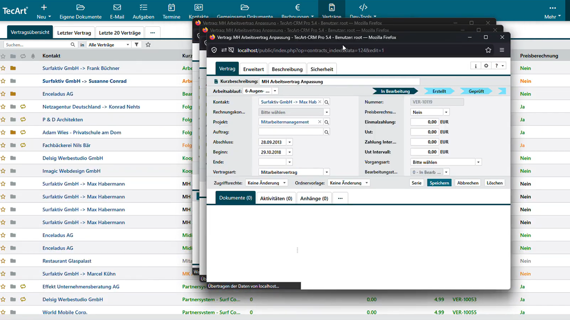Open the Alle Verträge dropdown
Viewport: 570px width, 320px height.
click(109, 44)
